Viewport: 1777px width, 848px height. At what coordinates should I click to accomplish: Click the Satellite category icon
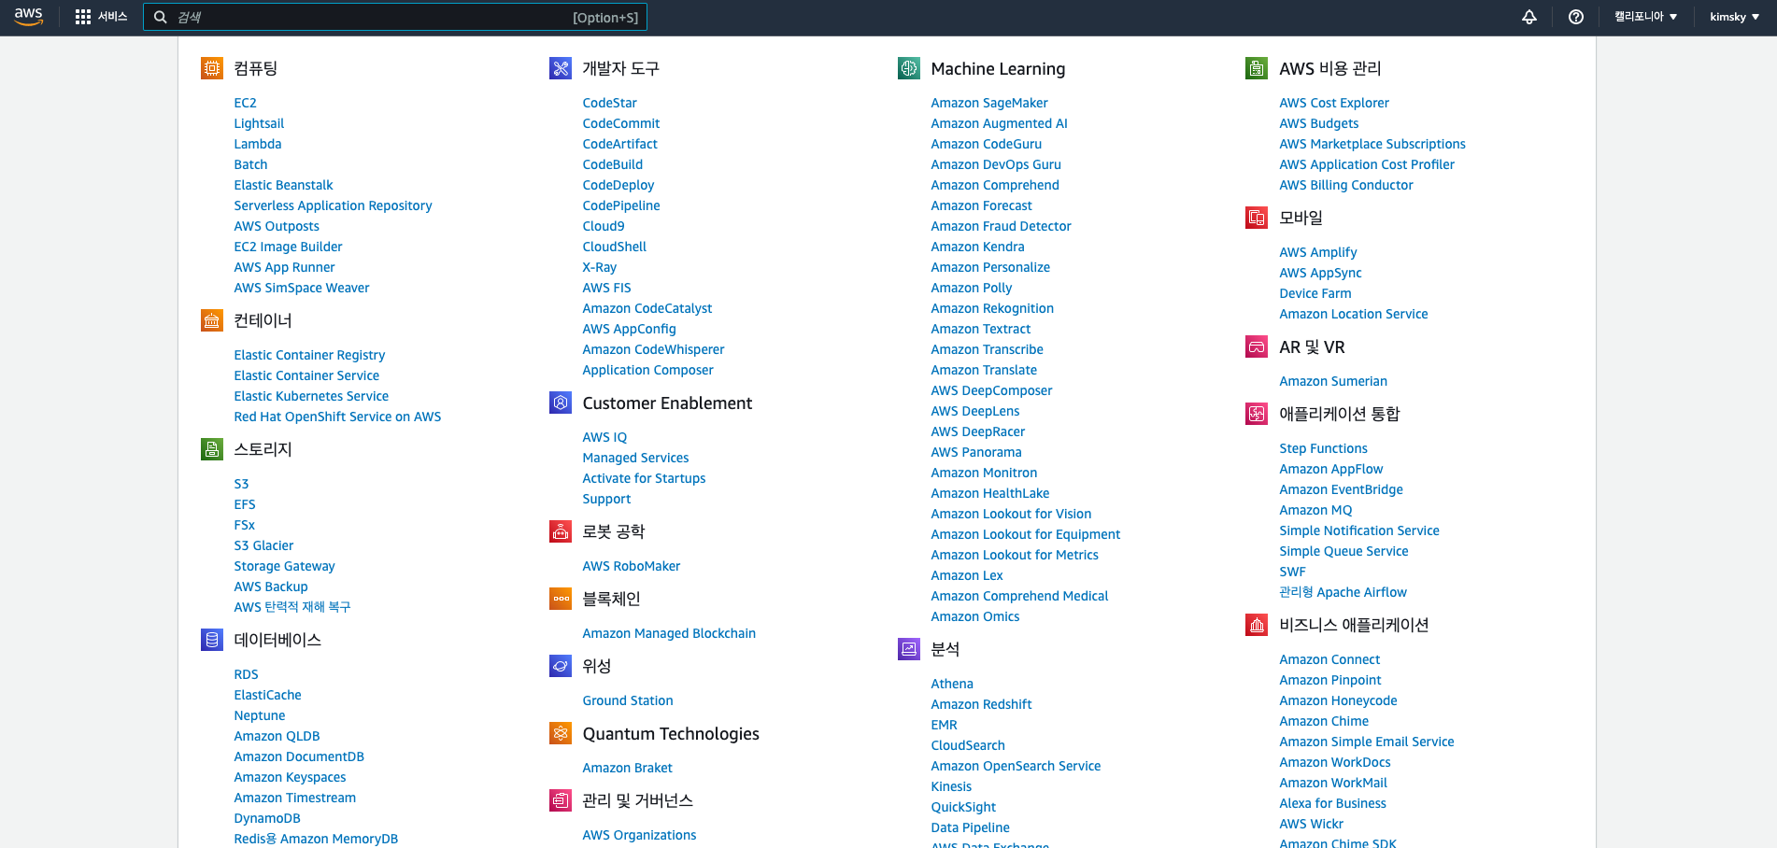pos(561,666)
